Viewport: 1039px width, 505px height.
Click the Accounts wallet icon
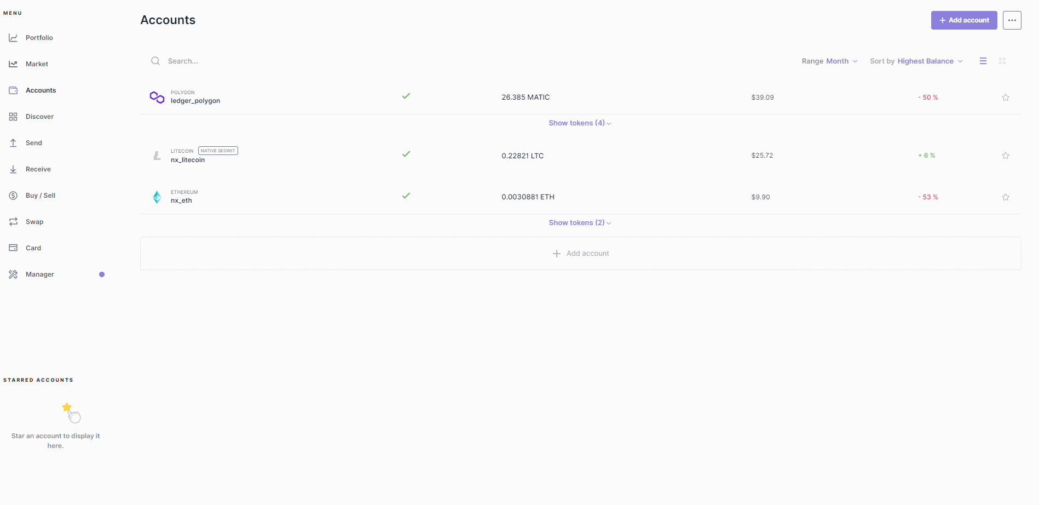[x=13, y=90]
